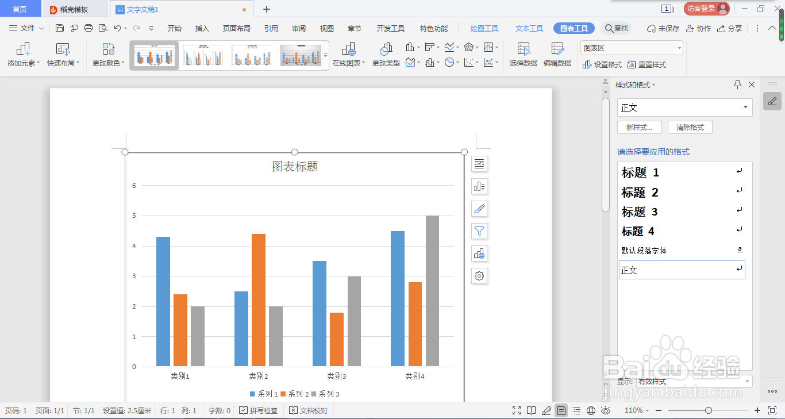Open the chart styles brush icon beside chart
785x419 pixels.
(x=479, y=209)
